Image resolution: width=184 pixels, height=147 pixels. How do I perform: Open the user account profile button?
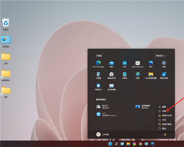pyautogui.click(x=103, y=134)
